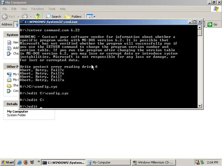The height and width of the screenshot is (166, 222).
Task: Click the second system tray icon
Action: coord(202,162)
